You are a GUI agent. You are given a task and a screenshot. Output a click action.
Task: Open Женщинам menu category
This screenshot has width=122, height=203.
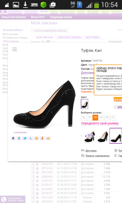(15, 11)
